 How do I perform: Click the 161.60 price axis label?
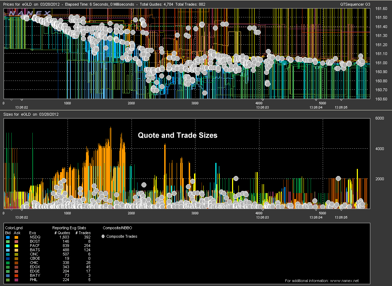pos(381,9)
